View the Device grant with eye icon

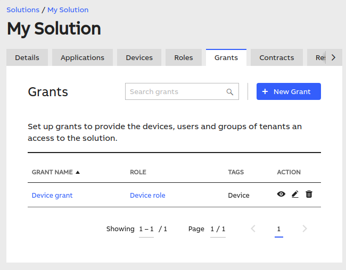(x=281, y=194)
